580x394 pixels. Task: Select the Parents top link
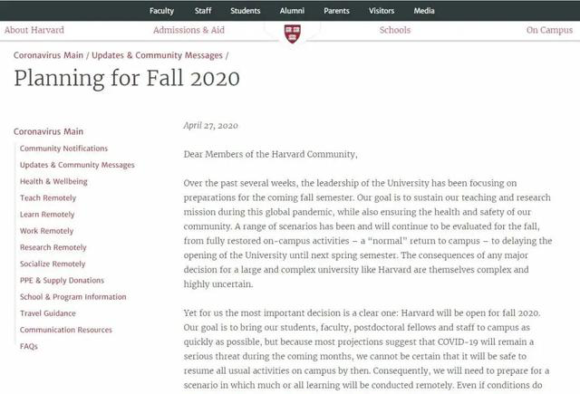coord(336,11)
